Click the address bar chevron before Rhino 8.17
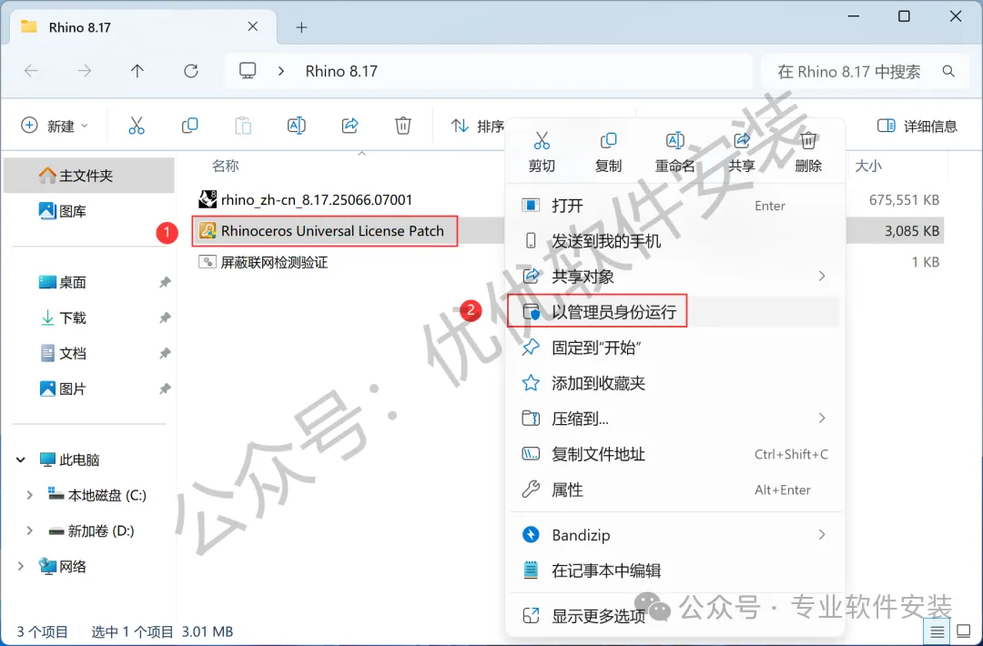983x646 pixels. 281,71
